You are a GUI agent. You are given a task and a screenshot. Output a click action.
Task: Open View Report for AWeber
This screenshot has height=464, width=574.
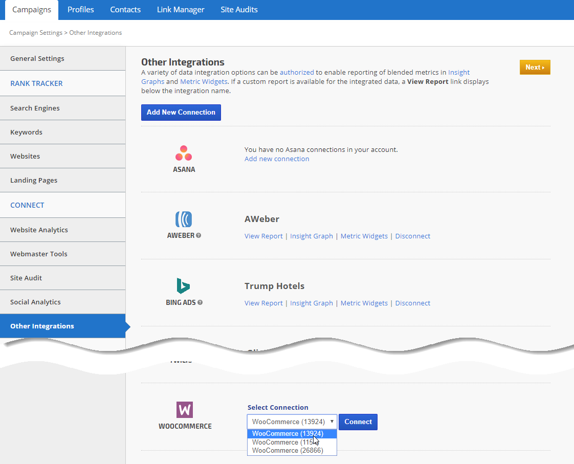coord(263,236)
